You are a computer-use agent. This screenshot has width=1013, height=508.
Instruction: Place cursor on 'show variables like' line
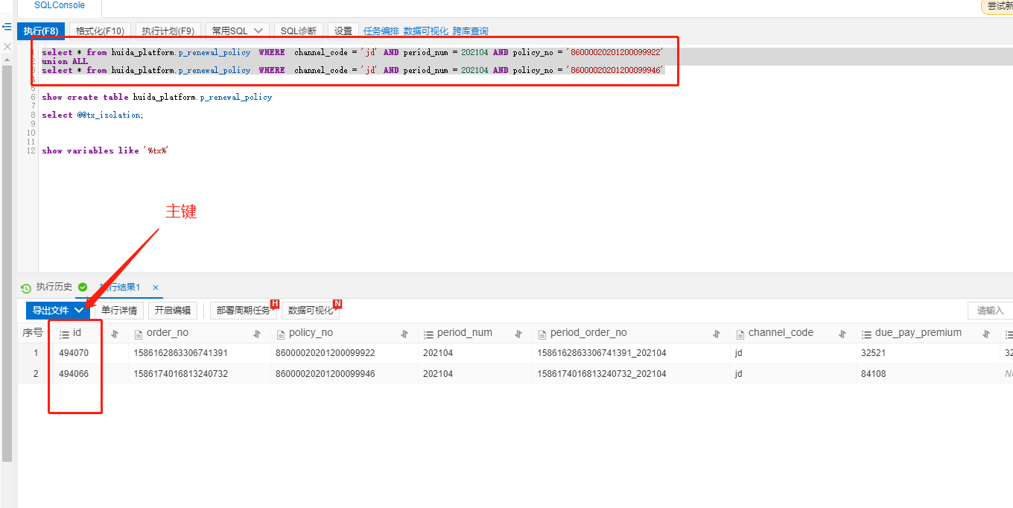click(x=106, y=150)
